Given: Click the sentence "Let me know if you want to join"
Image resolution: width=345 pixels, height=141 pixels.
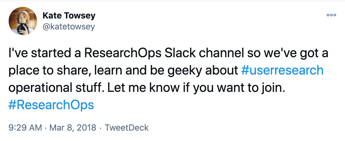Looking at the screenshot, I should [x=196, y=88].
